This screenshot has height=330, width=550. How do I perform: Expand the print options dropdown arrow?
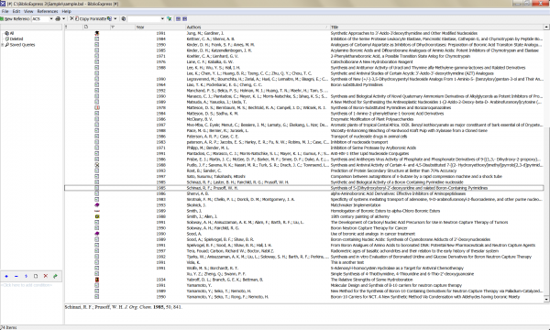[x=63, y=18]
